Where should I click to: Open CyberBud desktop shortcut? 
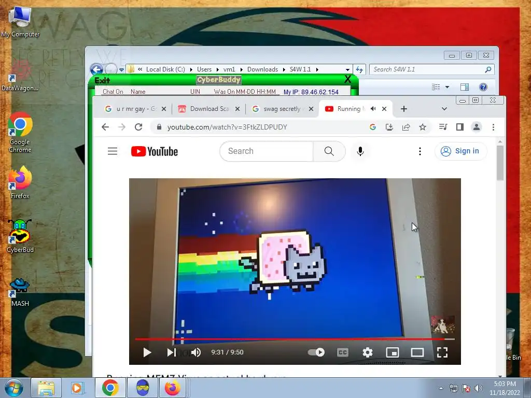click(20, 236)
